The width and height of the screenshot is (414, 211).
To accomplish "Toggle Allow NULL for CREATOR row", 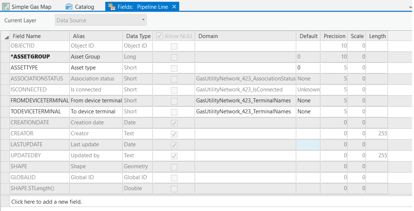I will pyautogui.click(x=174, y=134).
